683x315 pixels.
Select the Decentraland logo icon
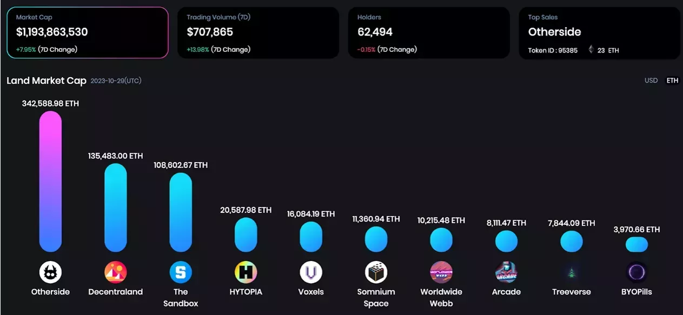tap(116, 272)
